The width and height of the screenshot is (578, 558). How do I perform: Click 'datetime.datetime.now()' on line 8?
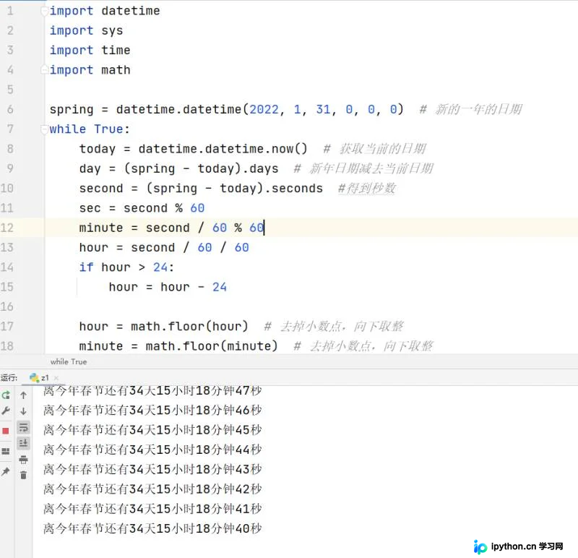pos(223,149)
